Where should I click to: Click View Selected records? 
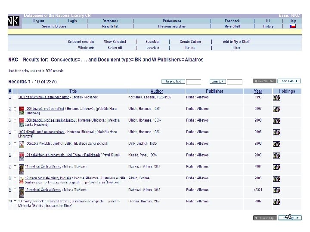[x=115, y=42]
